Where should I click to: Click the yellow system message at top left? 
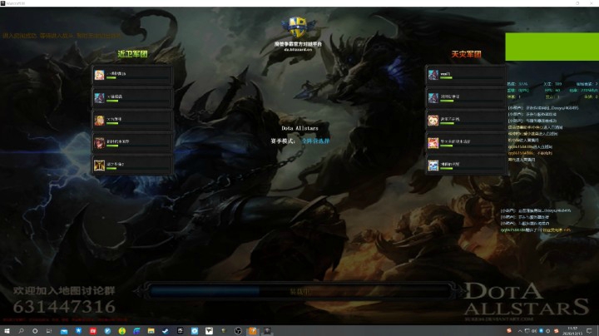[62, 36]
